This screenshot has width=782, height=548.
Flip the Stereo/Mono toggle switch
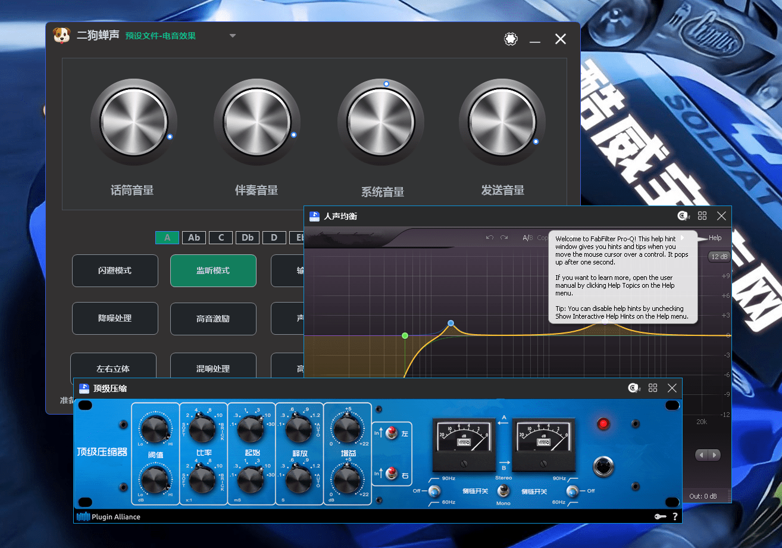point(503,490)
